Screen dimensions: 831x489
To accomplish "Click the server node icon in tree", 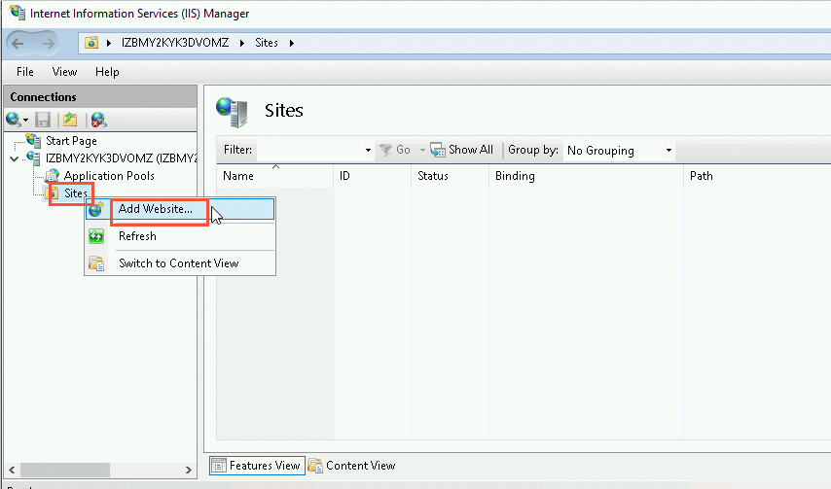I will 33,157.
